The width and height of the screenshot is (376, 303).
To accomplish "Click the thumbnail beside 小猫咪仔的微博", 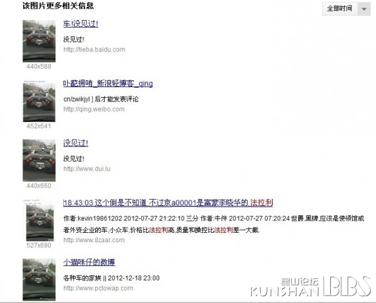I will [39, 280].
